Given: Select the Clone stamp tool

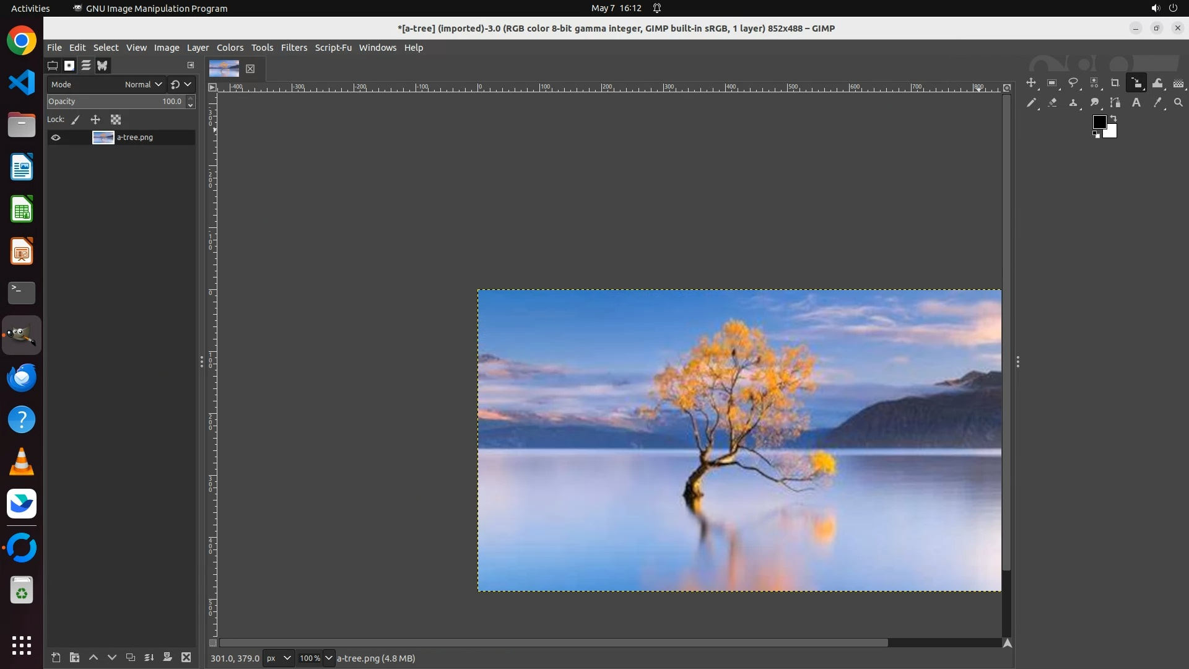Looking at the screenshot, I should coord(1073,103).
